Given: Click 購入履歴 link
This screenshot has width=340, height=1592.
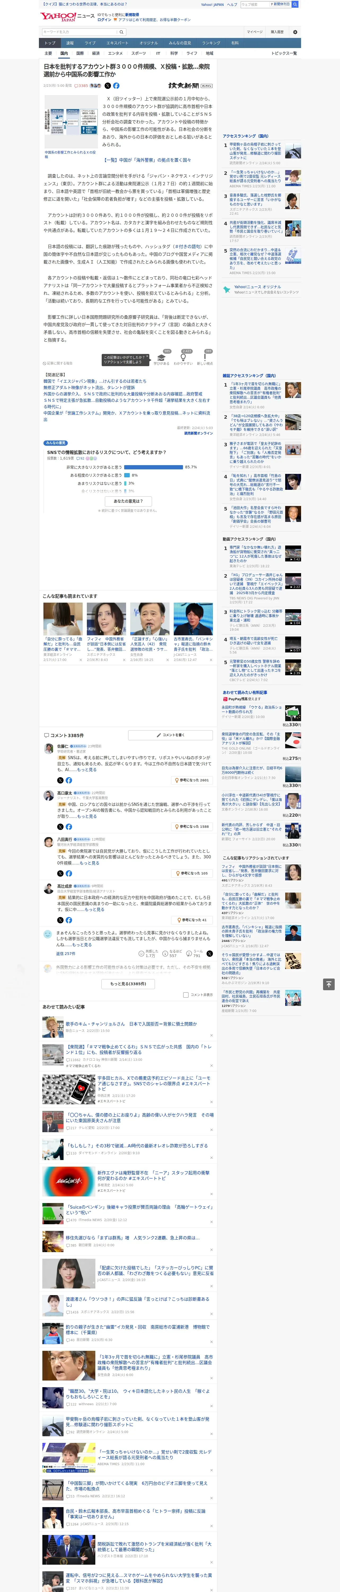Looking at the screenshot, I should pos(277,32).
